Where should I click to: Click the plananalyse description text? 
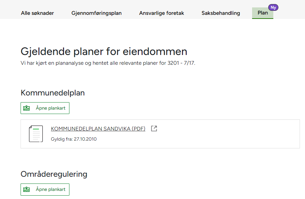(108, 63)
